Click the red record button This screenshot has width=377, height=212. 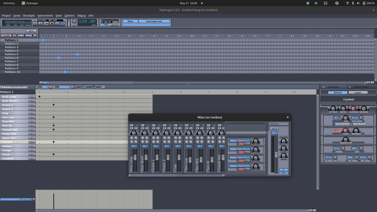(40, 23)
